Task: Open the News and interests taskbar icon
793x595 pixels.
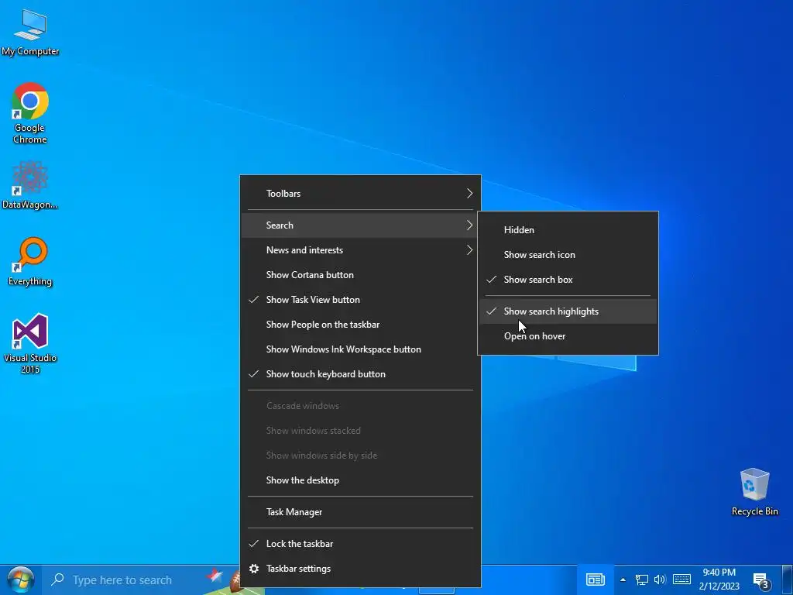Action: 596,580
